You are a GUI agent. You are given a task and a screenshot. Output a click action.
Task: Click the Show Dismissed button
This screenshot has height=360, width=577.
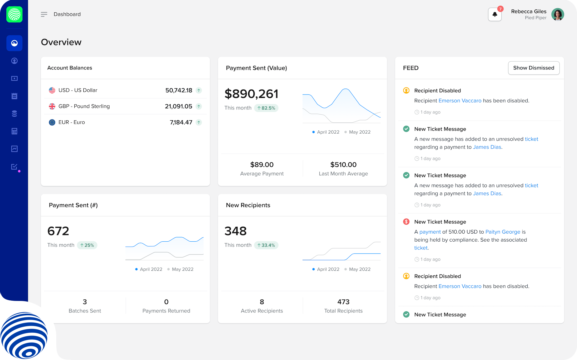533,68
